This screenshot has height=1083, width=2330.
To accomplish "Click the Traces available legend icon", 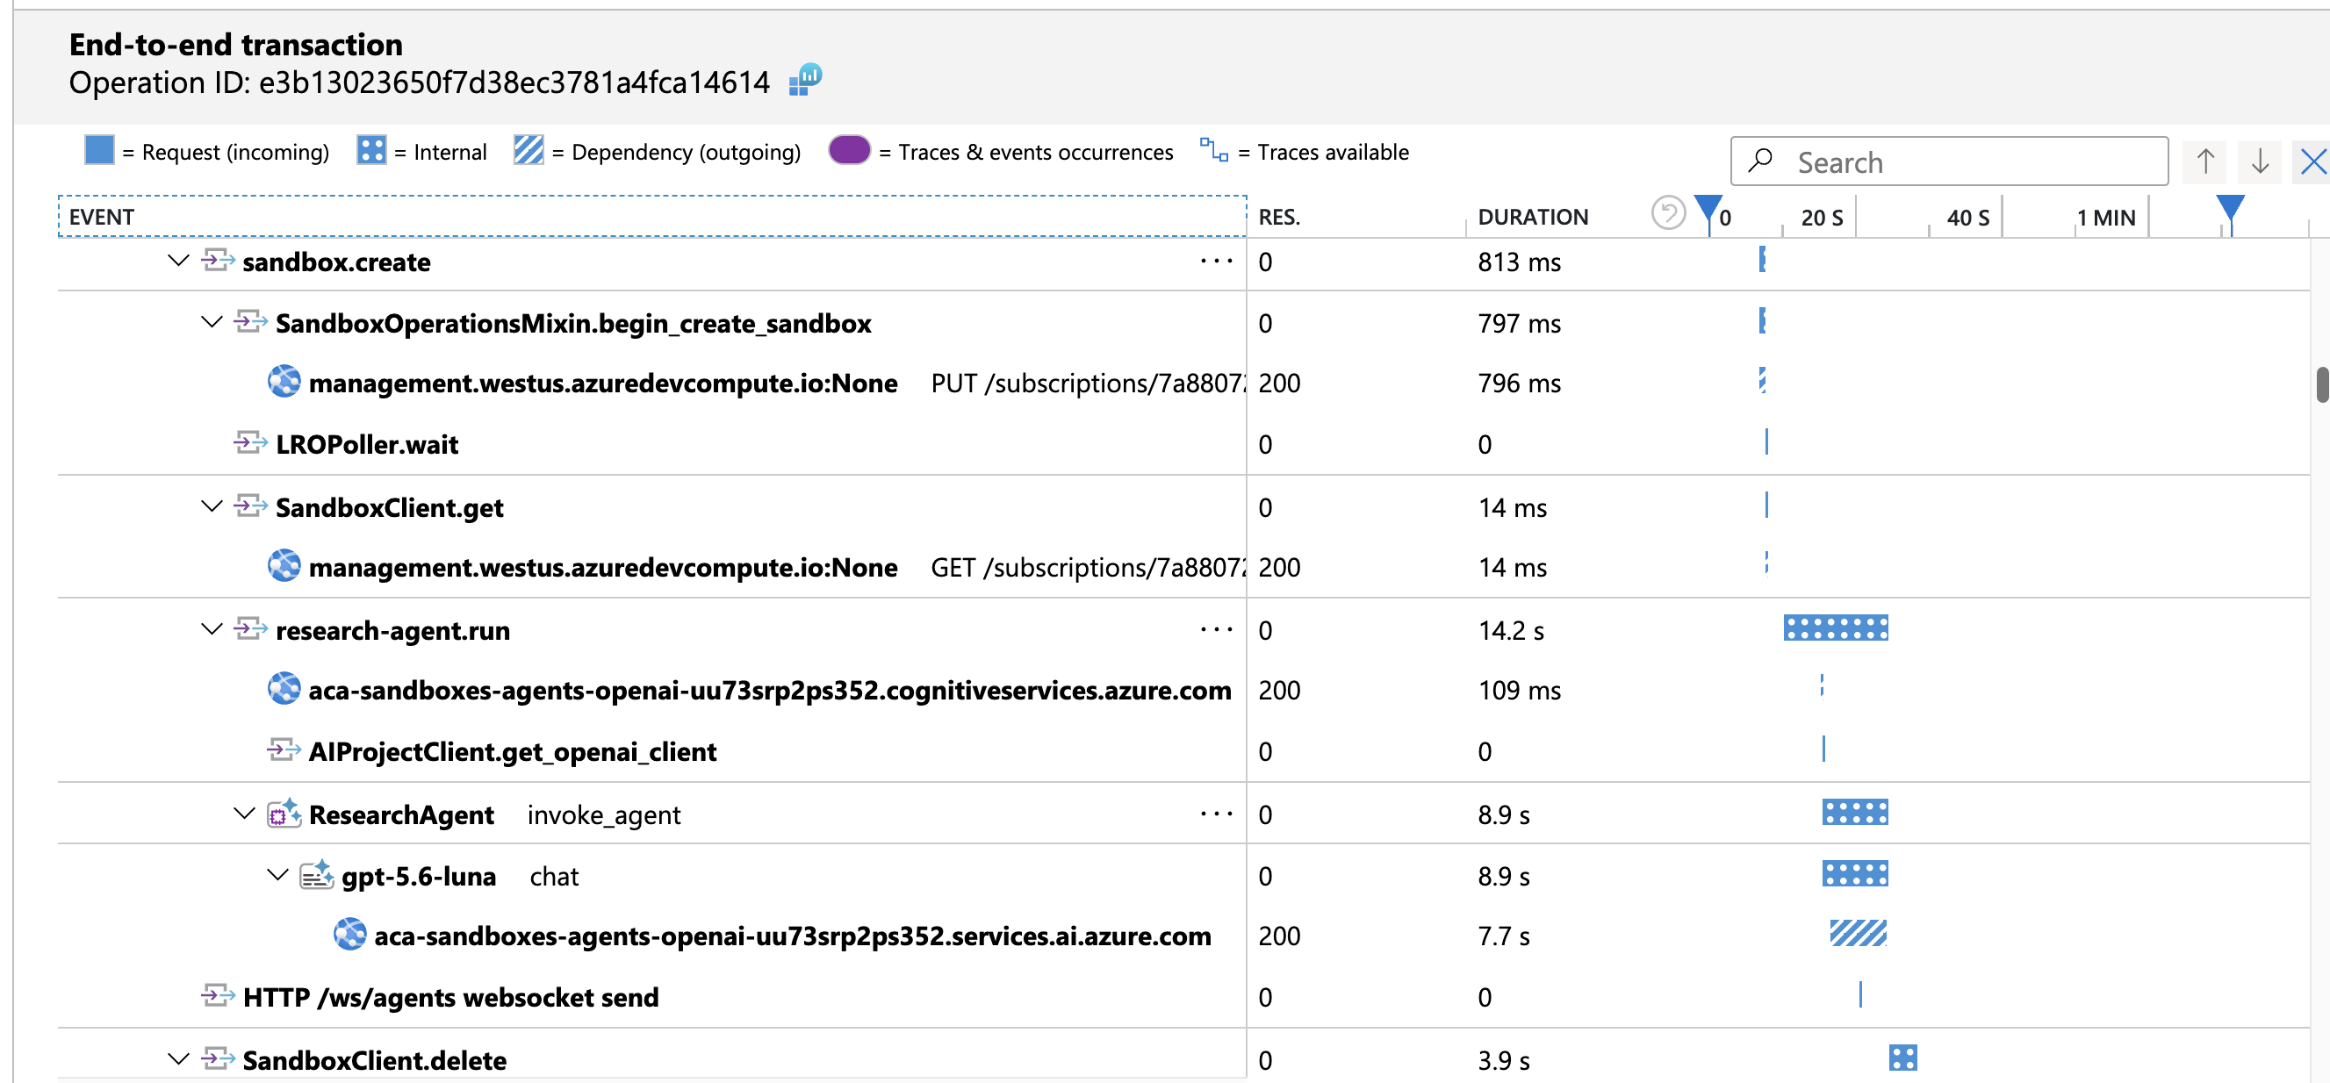I will 1214,150.
